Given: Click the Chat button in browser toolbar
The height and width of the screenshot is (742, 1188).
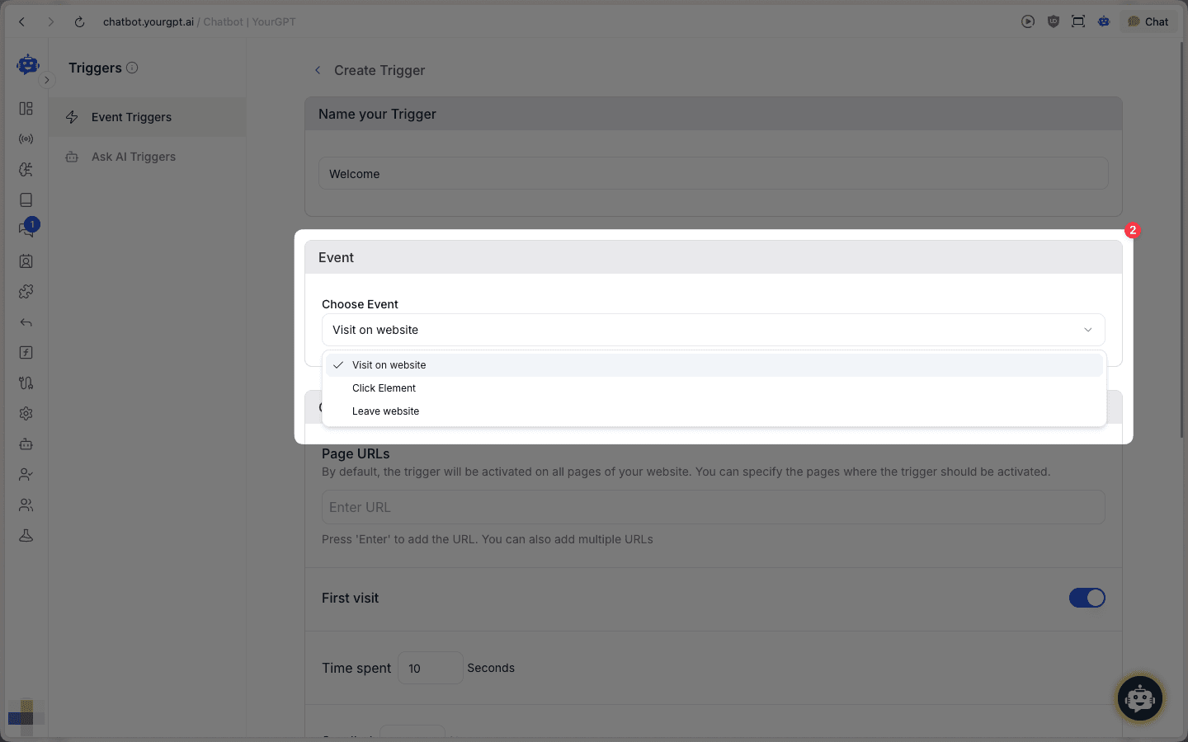Looking at the screenshot, I should point(1148,21).
